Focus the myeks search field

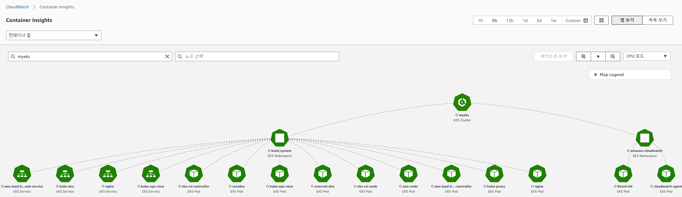click(x=90, y=56)
